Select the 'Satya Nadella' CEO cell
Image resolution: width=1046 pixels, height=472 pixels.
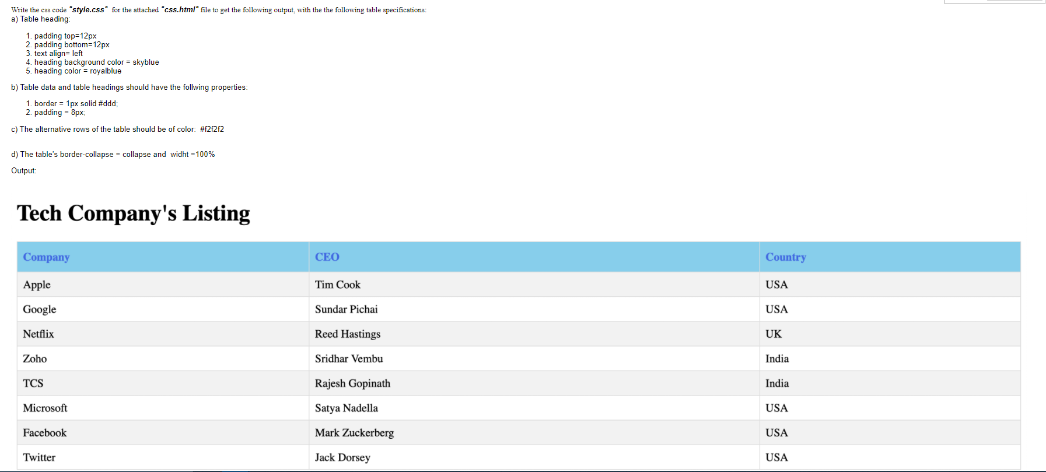[x=534, y=408]
